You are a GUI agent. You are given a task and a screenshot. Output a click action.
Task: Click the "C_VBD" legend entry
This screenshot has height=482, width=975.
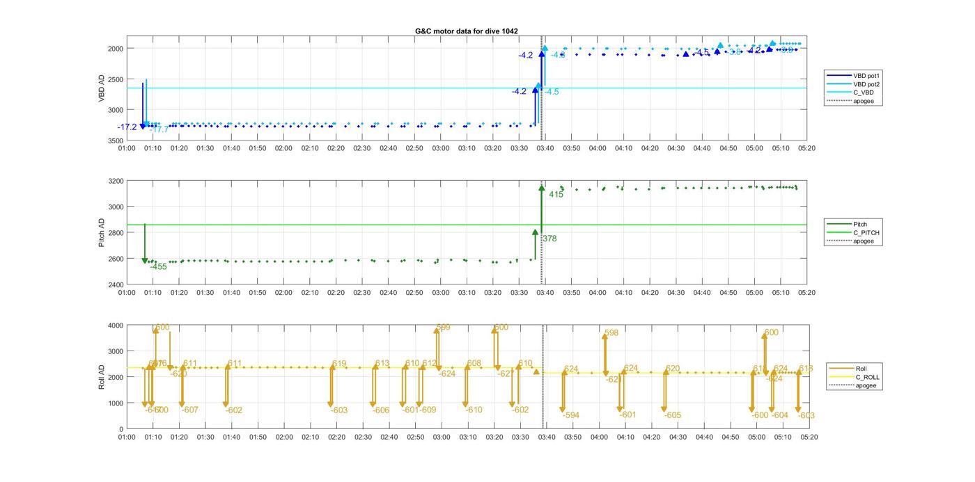point(864,93)
